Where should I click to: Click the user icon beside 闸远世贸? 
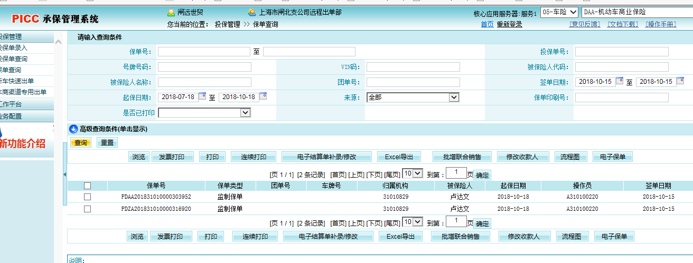(171, 12)
